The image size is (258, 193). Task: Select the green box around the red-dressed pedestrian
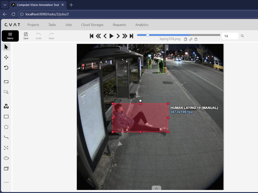coord(150,64)
